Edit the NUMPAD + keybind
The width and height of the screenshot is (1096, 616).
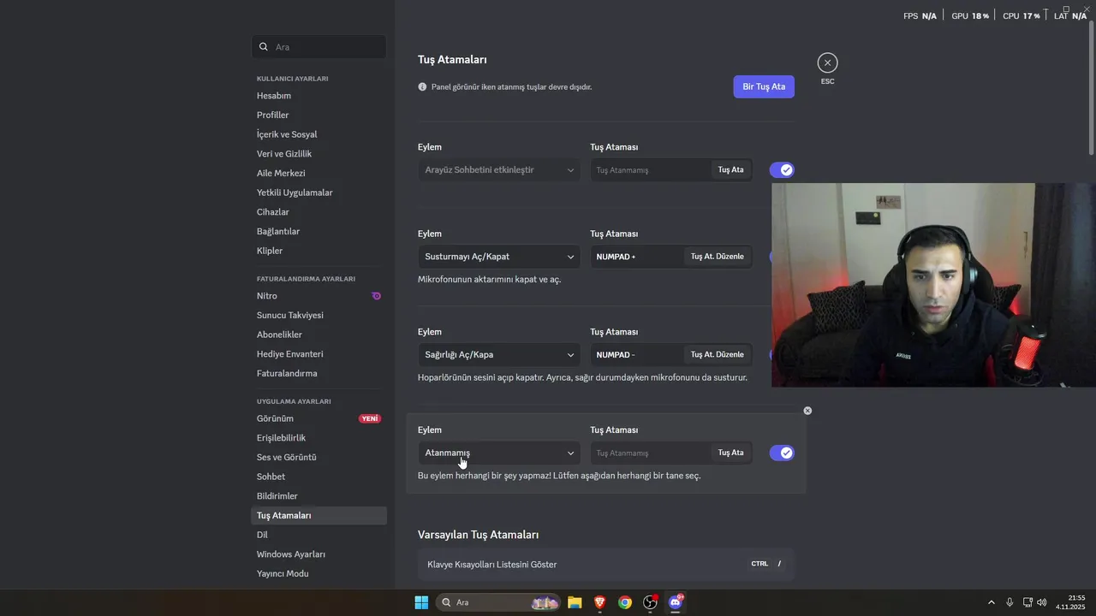[x=718, y=257]
